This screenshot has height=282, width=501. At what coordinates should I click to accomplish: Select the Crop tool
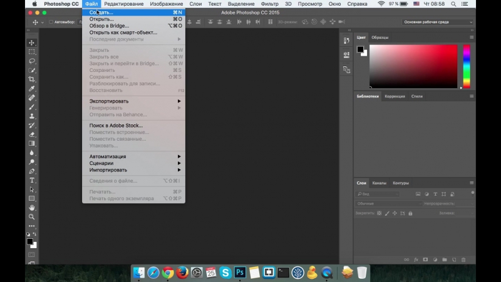(x=32, y=79)
